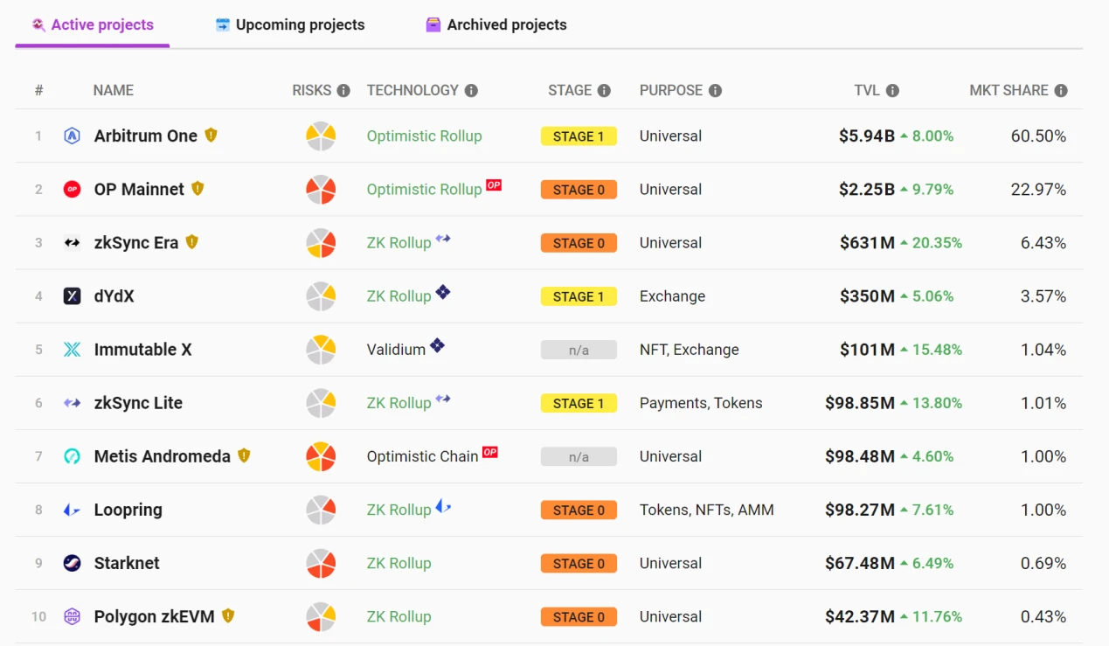The width and height of the screenshot is (1109, 646).
Task: Click the info icon beside RISKS header
Action: pos(343,90)
